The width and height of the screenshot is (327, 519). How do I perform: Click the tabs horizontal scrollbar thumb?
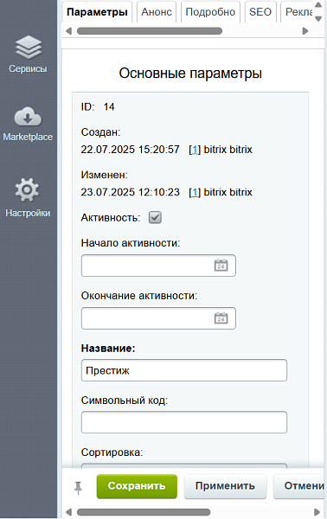[150, 31]
